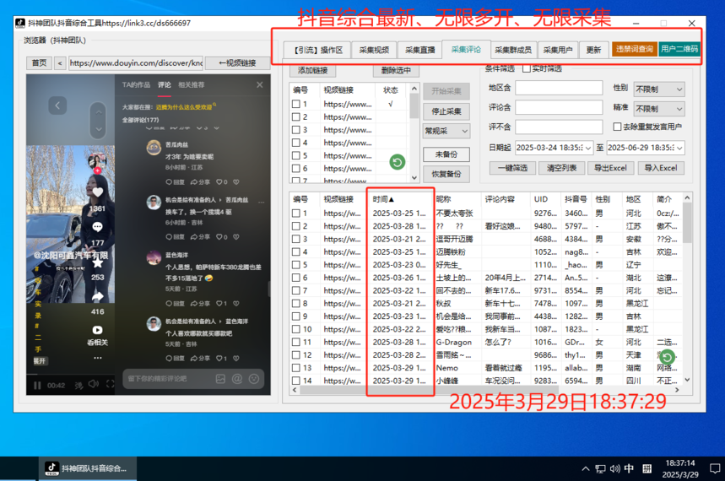This screenshot has width=725, height=481.
Task: Click 停止采集 button
Action: [446, 111]
